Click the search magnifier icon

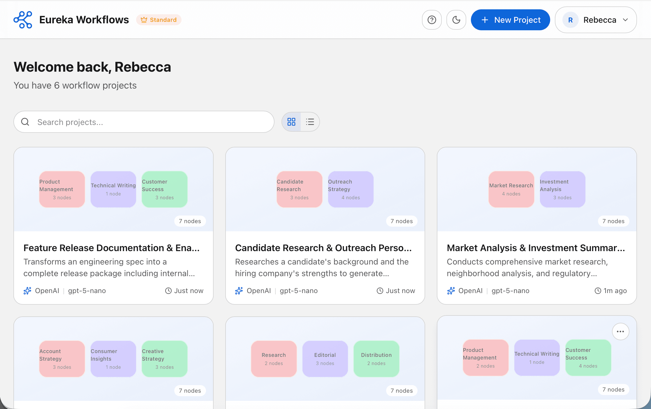click(x=25, y=122)
